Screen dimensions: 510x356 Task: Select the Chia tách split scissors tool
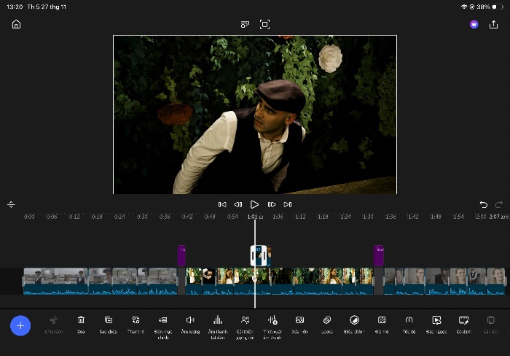[54, 325]
